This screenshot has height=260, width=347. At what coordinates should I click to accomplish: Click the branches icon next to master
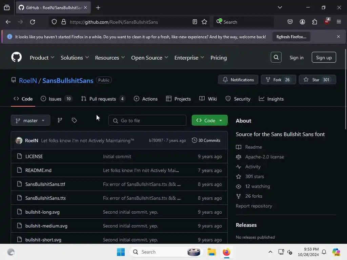60,120
